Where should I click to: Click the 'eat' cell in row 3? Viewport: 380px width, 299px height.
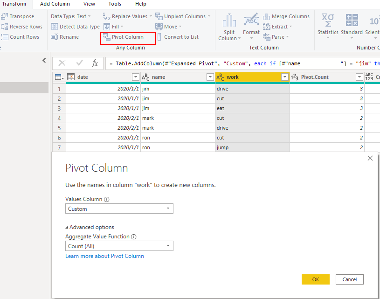click(x=252, y=108)
